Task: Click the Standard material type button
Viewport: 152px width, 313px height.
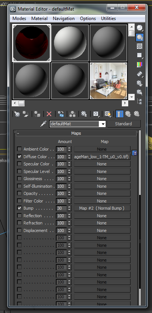Action: pos(124,124)
